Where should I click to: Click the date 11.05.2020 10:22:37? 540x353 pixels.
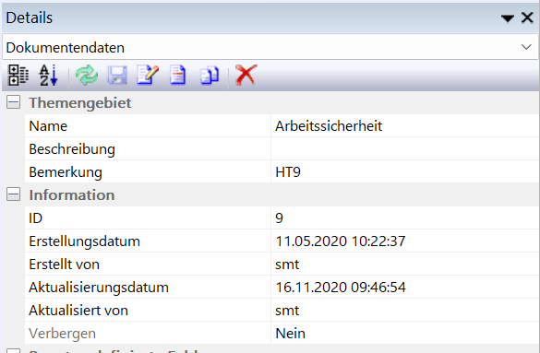[341, 241]
